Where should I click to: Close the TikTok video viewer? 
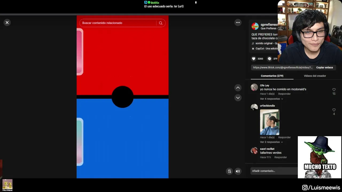coord(7,23)
